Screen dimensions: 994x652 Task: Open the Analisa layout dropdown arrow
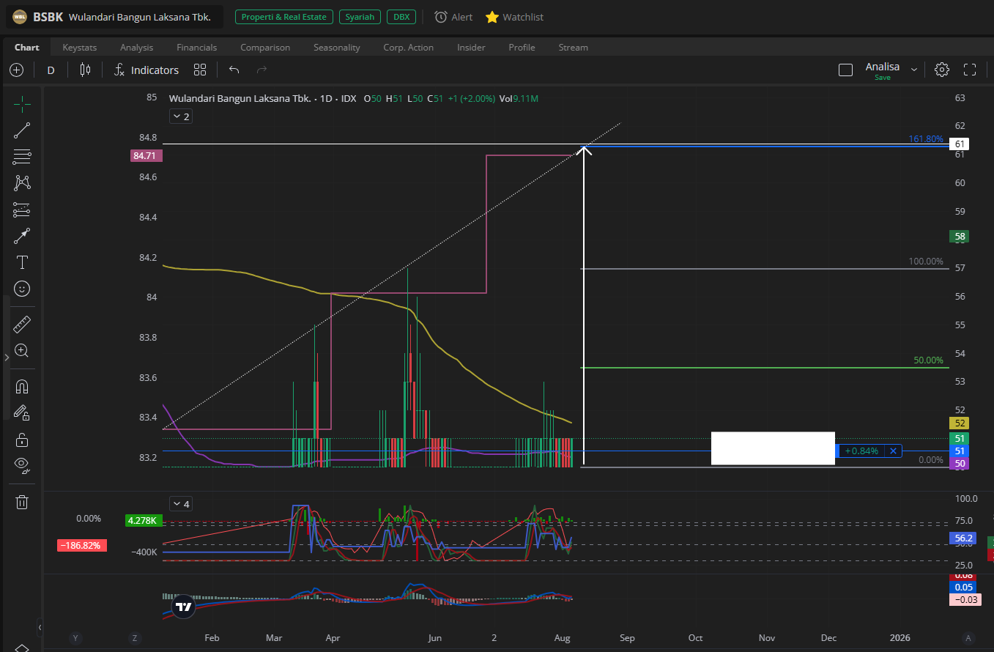click(x=914, y=70)
